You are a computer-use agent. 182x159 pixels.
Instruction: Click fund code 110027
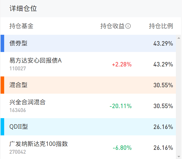pyautogui.click(x=17, y=68)
